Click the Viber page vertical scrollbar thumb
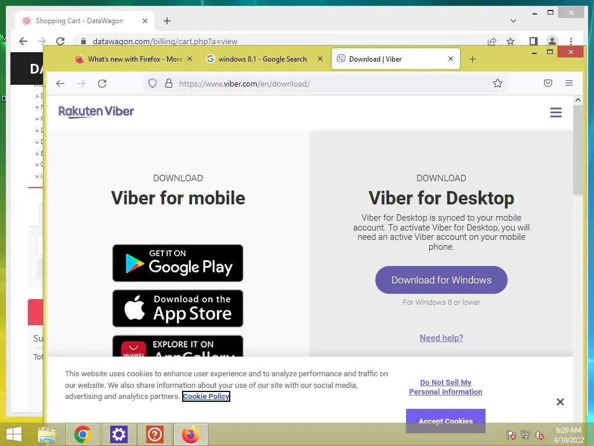The width and height of the screenshot is (594, 446). [577, 150]
